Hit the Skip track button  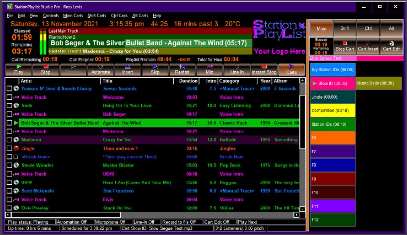(x=155, y=69)
